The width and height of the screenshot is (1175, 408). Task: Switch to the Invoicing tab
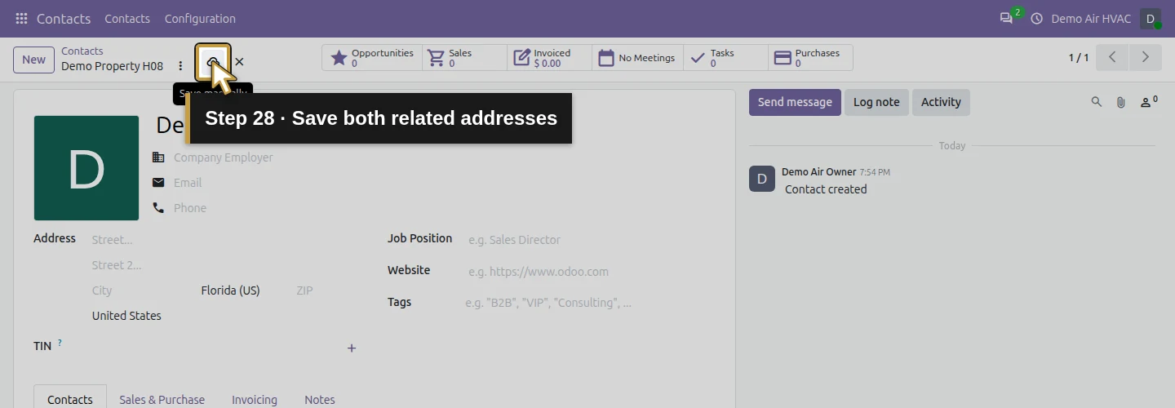[x=255, y=399]
